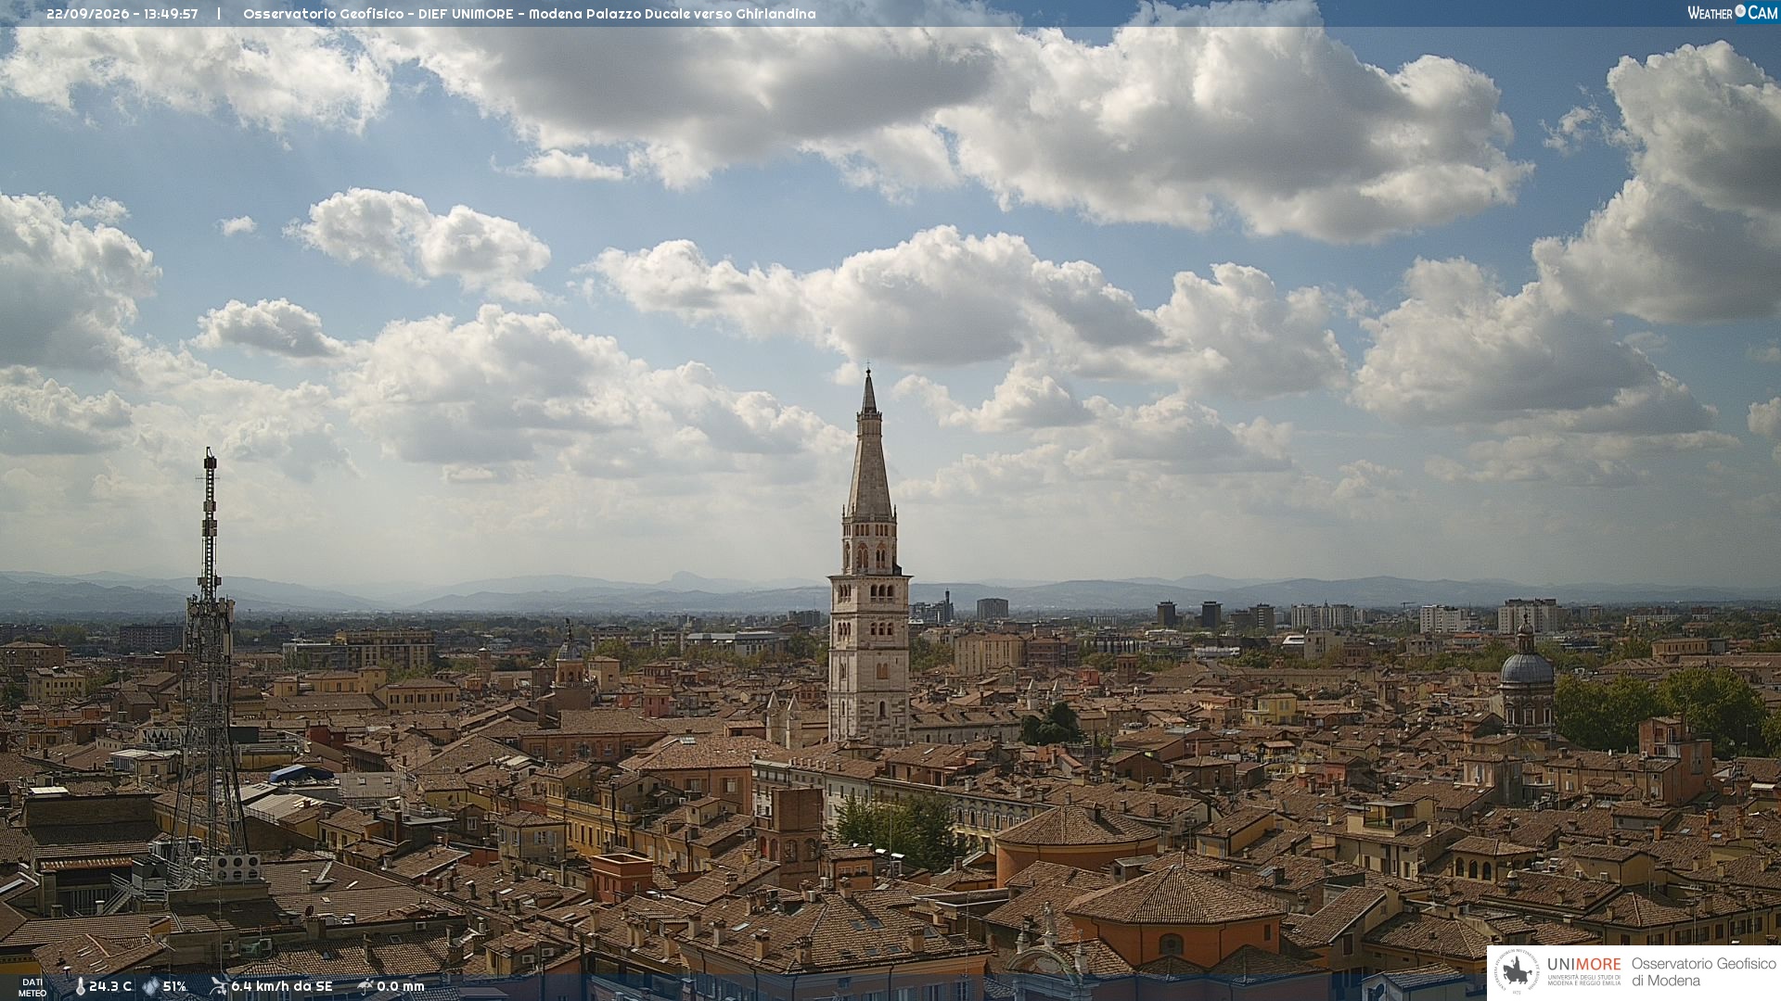Click the round tiled rotunda roof
This screenshot has width=1781, height=1001.
1077,825
